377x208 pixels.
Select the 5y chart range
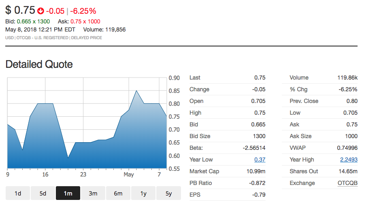click(x=168, y=193)
